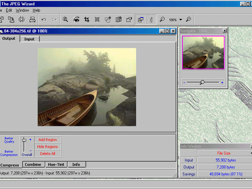Click the Savings 48,694 bytes value
The height and width of the screenshot is (189, 252).
click(226, 174)
